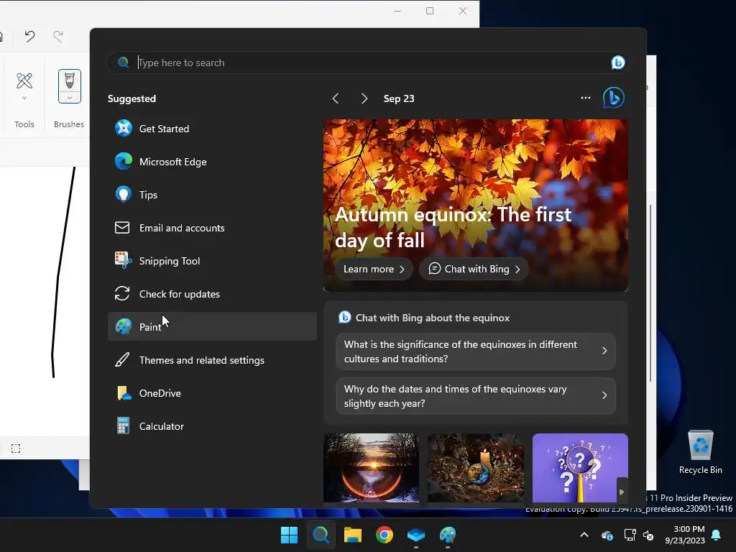Image resolution: width=736 pixels, height=552 pixels.
Task: Open network status tray icon
Action: (x=630, y=535)
